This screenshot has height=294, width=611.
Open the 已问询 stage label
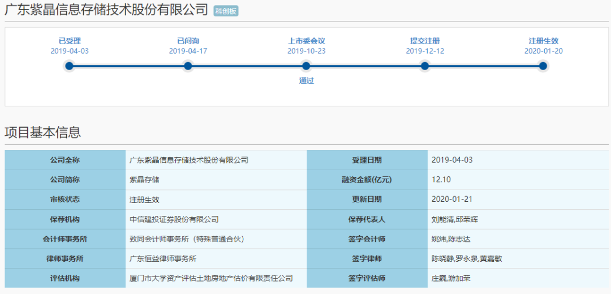click(x=188, y=41)
